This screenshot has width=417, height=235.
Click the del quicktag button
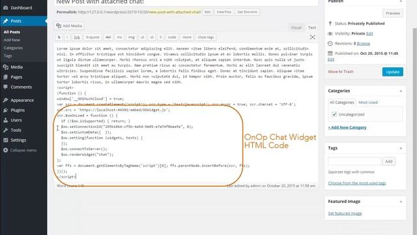click(108, 37)
